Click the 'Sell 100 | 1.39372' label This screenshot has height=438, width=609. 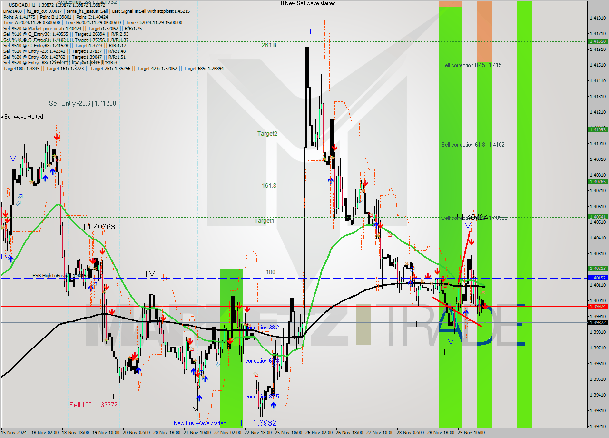pyautogui.click(x=93, y=405)
